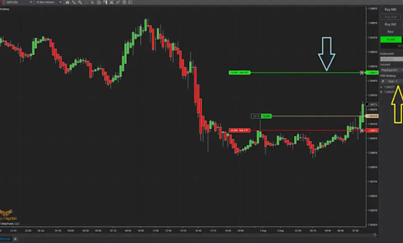Click the position entry marker on chart

[x=261, y=116]
